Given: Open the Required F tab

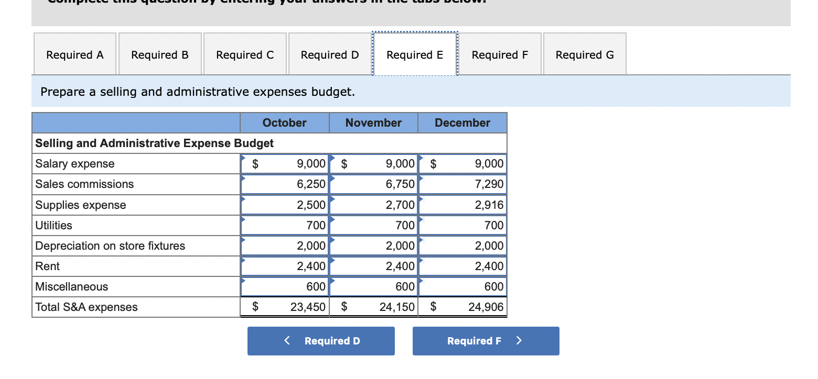Looking at the screenshot, I should [500, 54].
